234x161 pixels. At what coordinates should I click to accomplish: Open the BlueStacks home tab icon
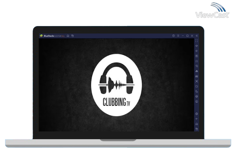pyautogui.click(x=68, y=36)
